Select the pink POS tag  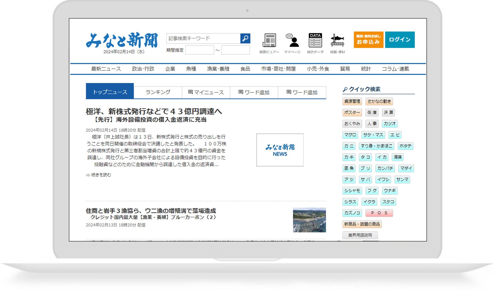point(379,213)
